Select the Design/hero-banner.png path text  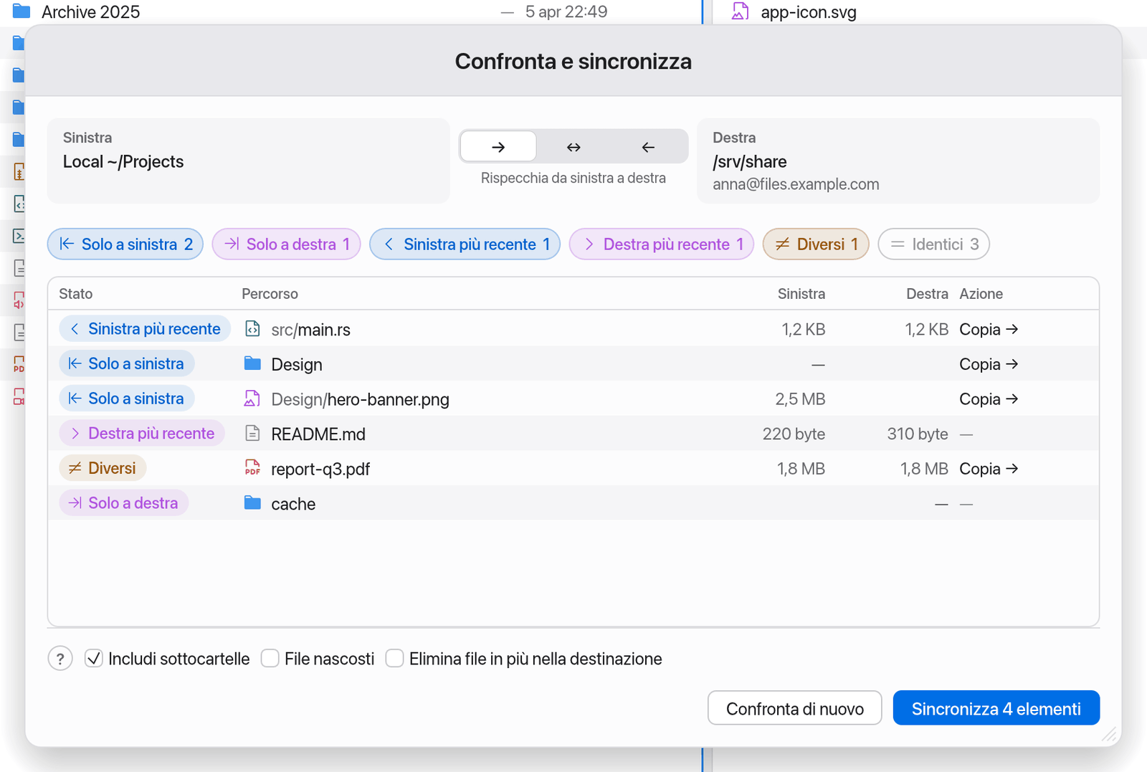[x=360, y=399]
